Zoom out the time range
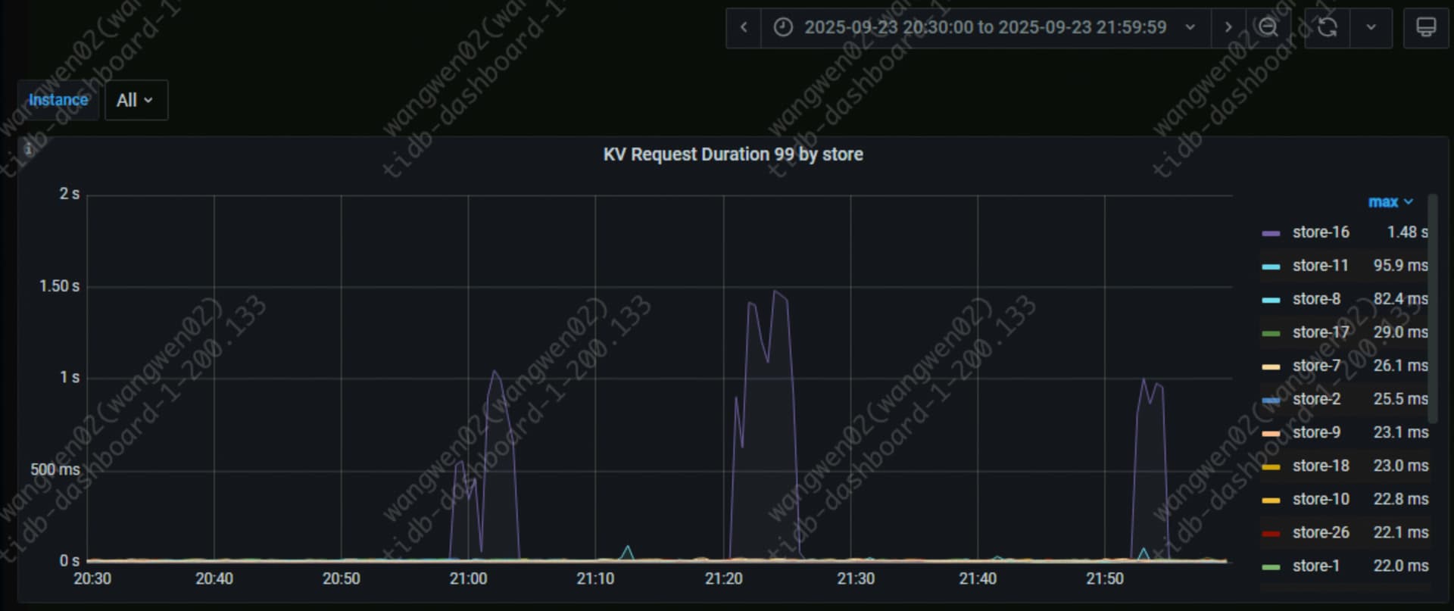1454x611 pixels. [x=1267, y=28]
